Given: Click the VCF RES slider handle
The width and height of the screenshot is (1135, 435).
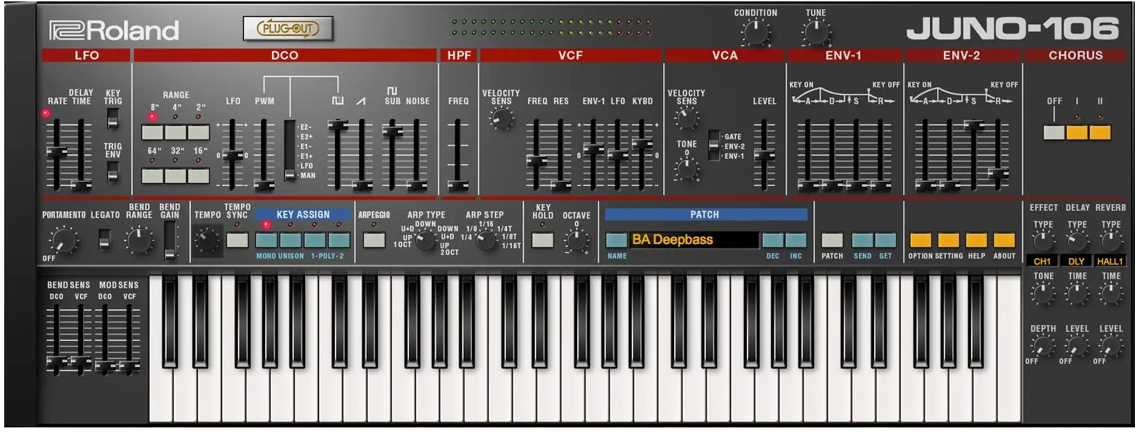Looking at the screenshot, I should pyautogui.click(x=561, y=185).
